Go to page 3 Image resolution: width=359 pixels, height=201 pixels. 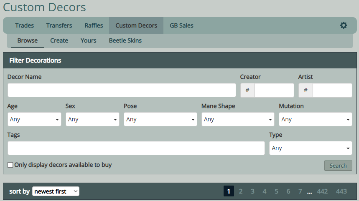pos(252,191)
